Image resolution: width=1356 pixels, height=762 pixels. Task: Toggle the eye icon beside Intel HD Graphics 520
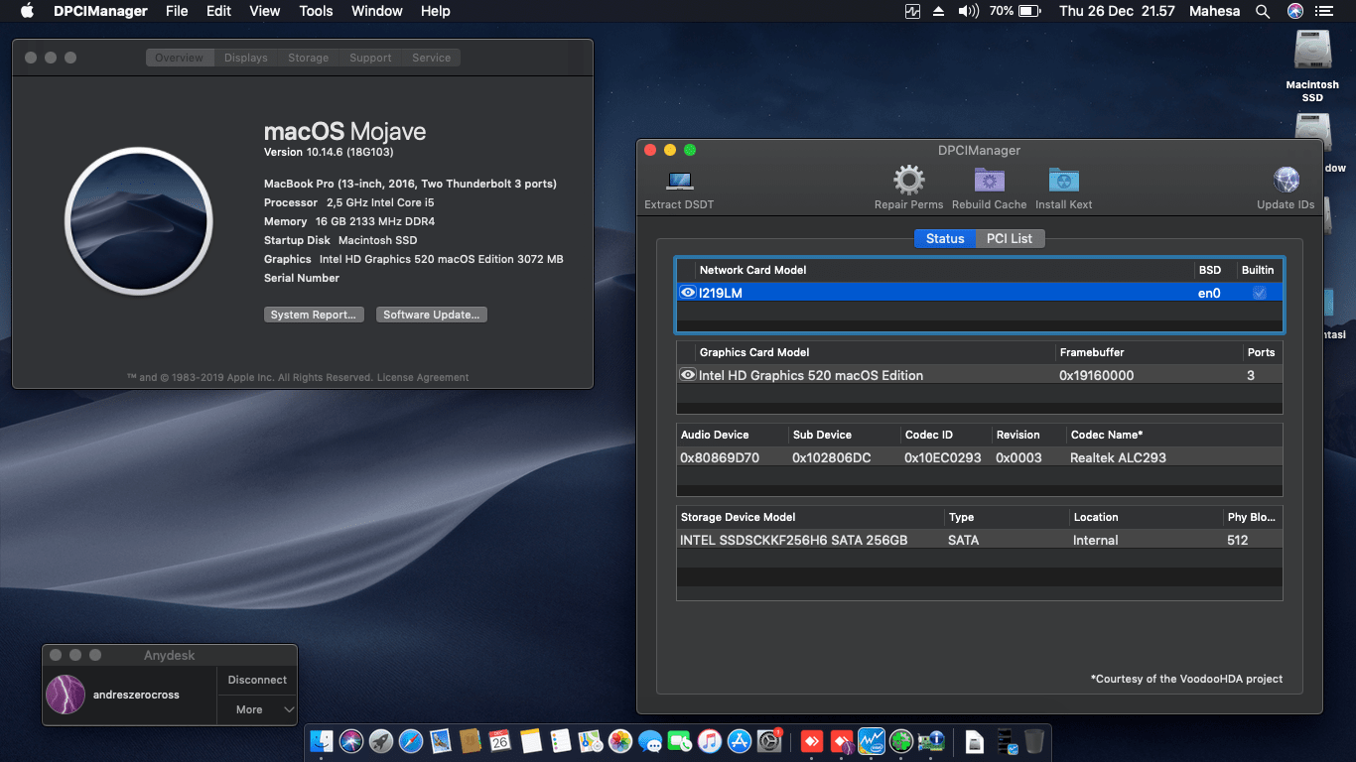pos(687,375)
